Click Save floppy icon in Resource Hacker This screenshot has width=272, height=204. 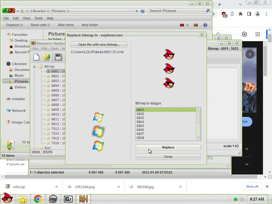(x=58, y=57)
